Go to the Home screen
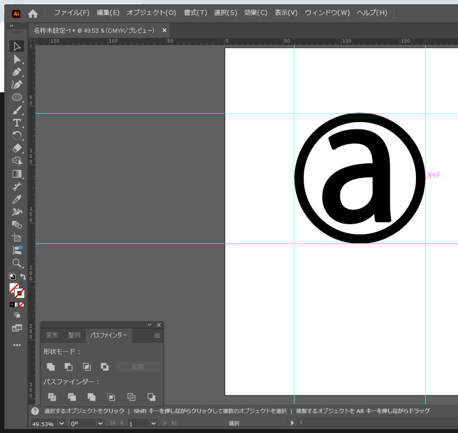 [x=33, y=13]
